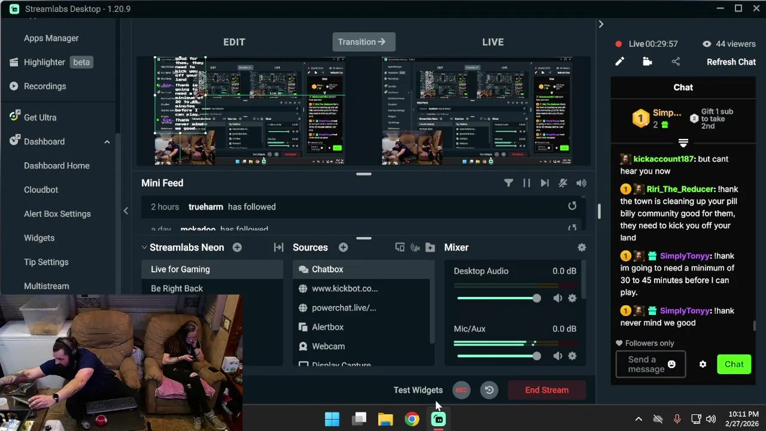Click the replay buffer icon
The image size is (766, 431).
click(x=489, y=390)
